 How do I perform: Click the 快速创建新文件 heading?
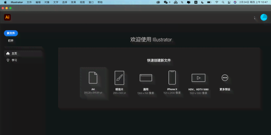click(159, 60)
